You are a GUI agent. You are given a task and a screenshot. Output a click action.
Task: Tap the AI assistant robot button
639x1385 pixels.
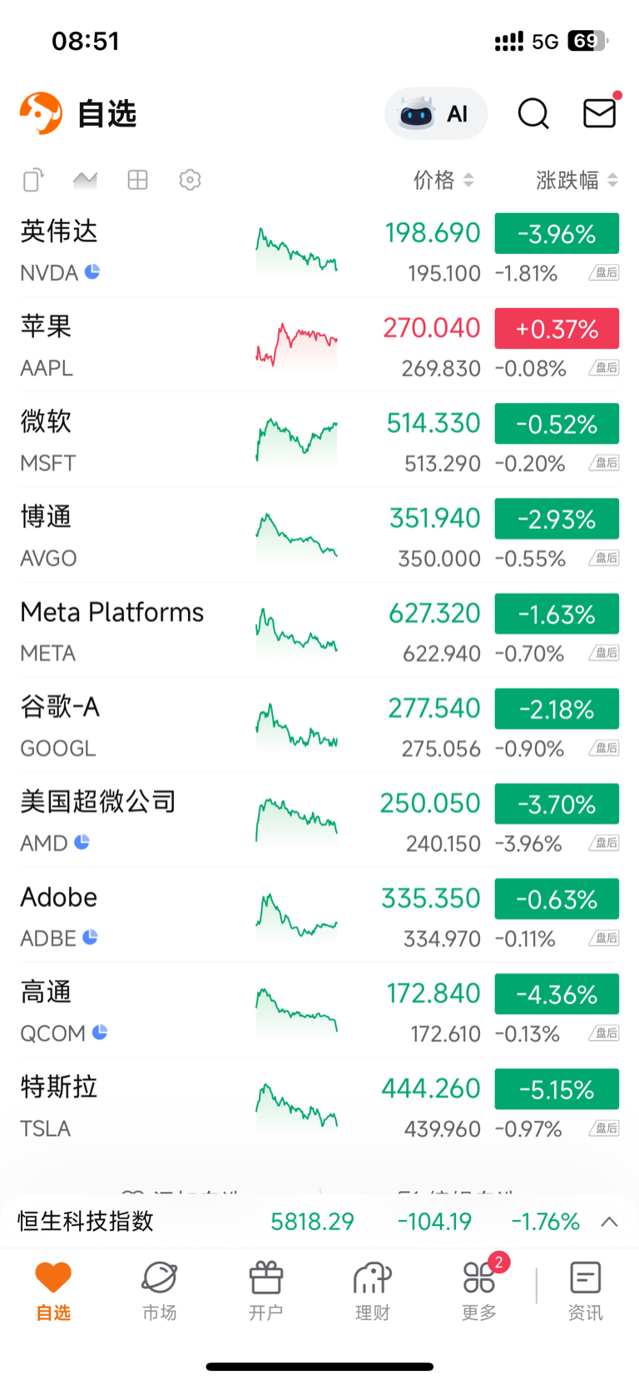point(435,113)
